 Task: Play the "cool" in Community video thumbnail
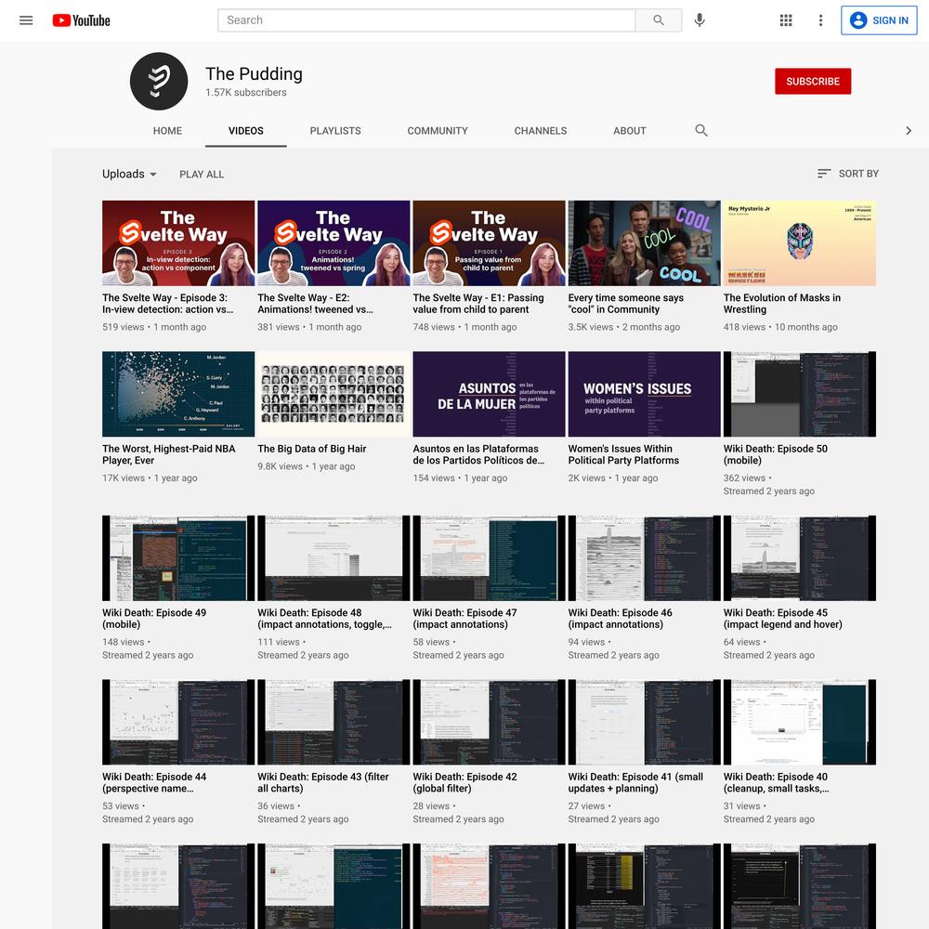click(x=644, y=242)
